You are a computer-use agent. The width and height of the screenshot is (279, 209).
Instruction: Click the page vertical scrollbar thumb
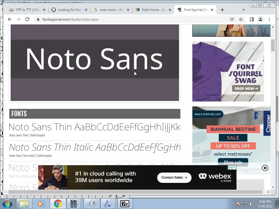pos(273,45)
